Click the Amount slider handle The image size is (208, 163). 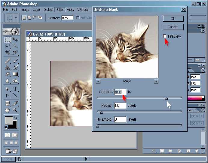click(166, 98)
